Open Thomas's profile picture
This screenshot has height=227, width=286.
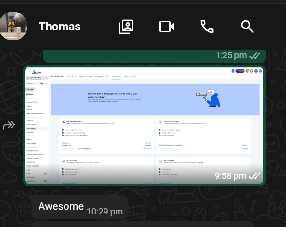pos(13,26)
